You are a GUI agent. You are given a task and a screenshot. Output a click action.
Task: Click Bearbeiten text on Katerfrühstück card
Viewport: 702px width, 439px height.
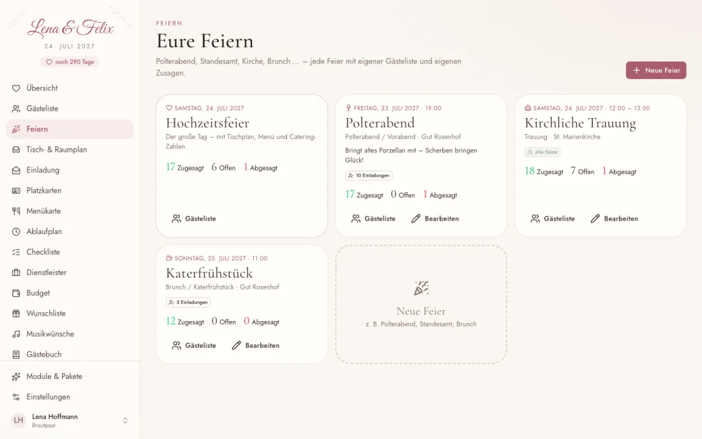pyautogui.click(x=262, y=345)
